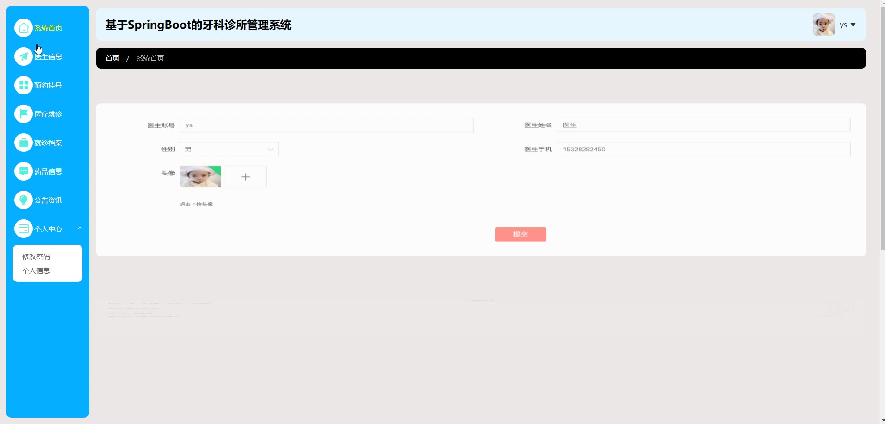The image size is (885, 424).
Task: Open the ys user dropdown arrow
Action: point(853,25)
